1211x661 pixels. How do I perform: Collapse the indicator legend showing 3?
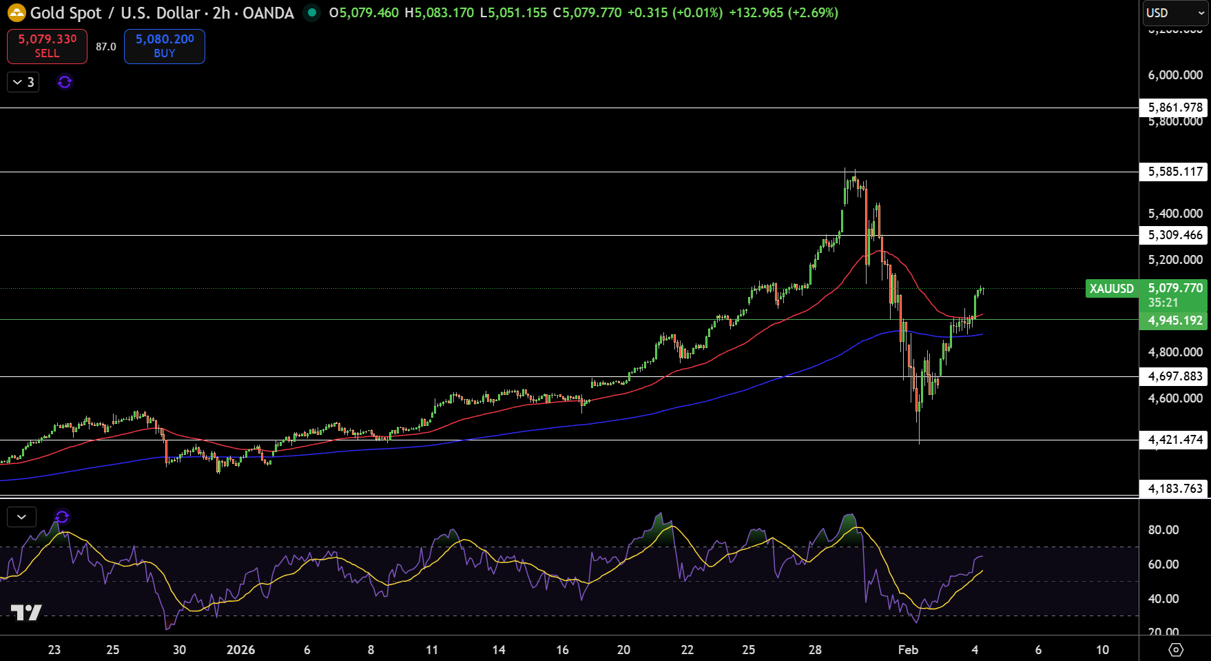click(x=23, y=82)
